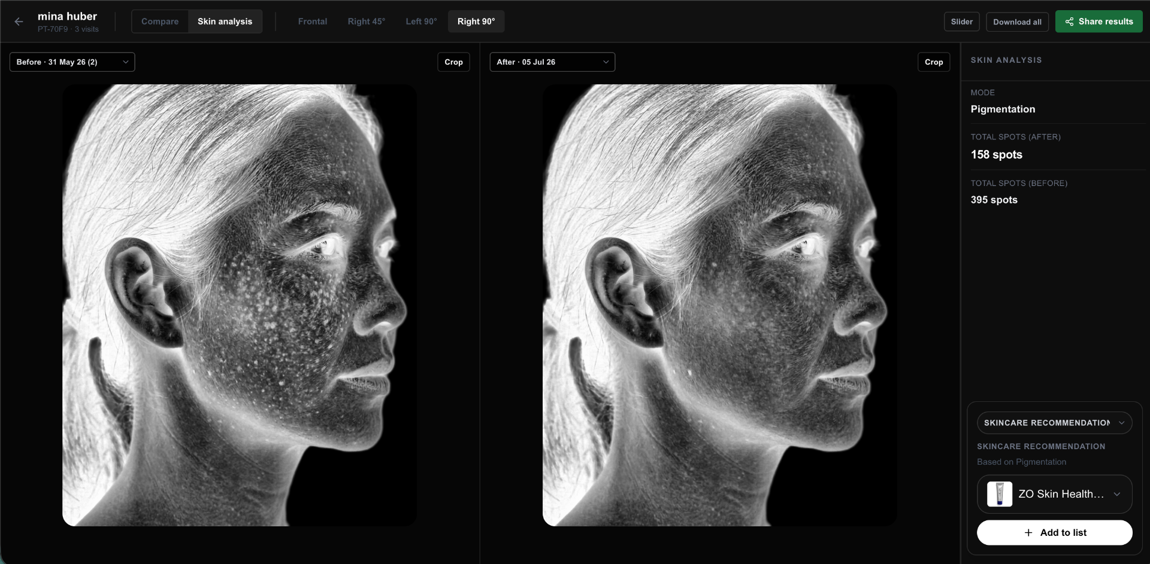Click Crop on the before image
Screen dimensions: 1150x564
click(453, 62)
